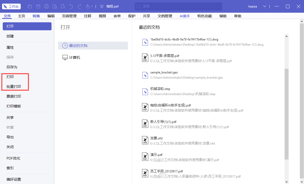Open the 共享 ribbon tab
The height and width of the screenshot is (184, 304).
(x=146, y=16)
